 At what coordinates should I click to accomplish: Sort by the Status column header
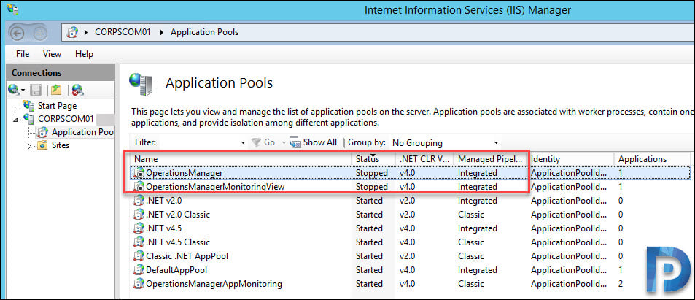[x=373, y=159]
